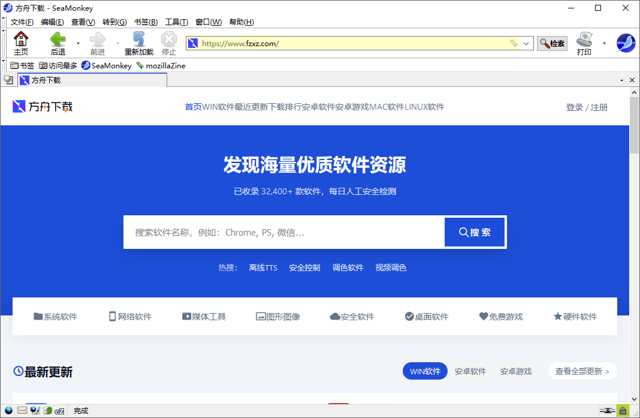Screen dimensions: 640x418
Task: Reload the page with 重新加载
Action: [x=139, y=43]
